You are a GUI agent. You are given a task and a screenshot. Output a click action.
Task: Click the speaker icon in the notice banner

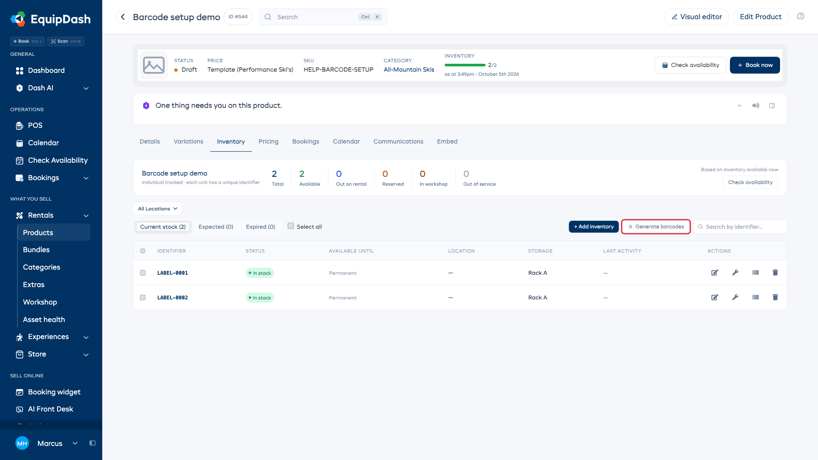pos(755,106)
